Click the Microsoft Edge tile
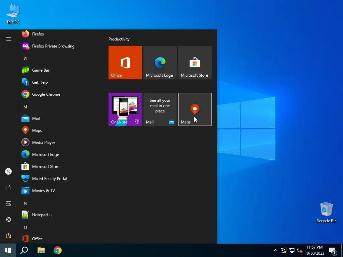Viewport: 343px width, 257px height. click(160, 63)
